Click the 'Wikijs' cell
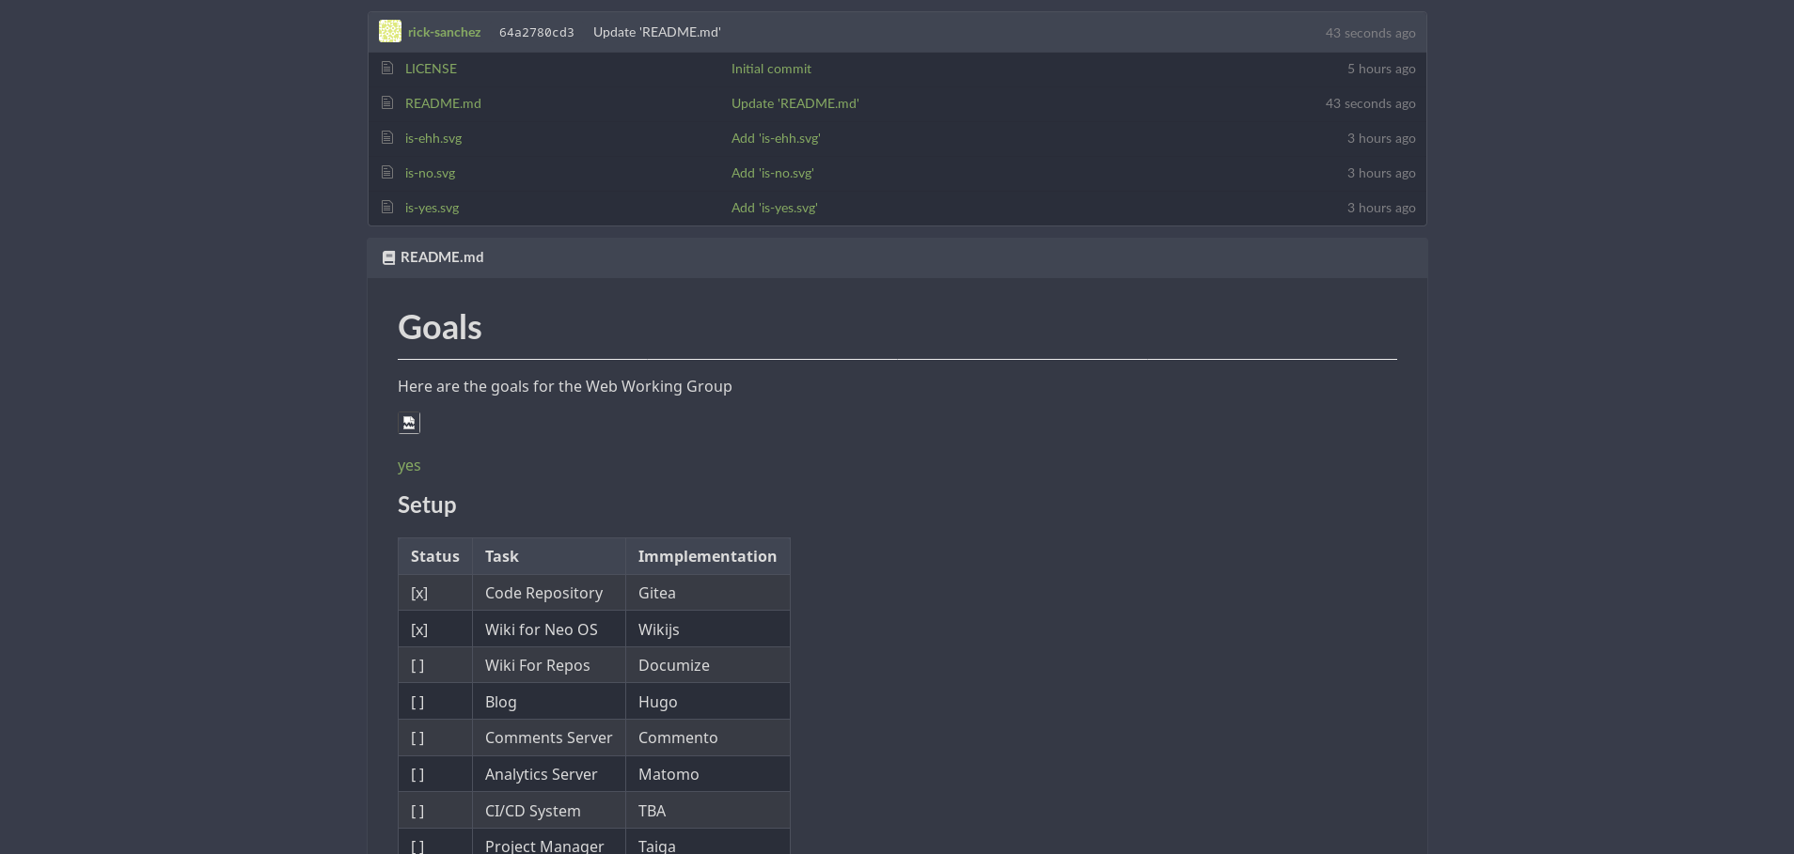This screenshot has width=1794, height=854. click(708, 629)
